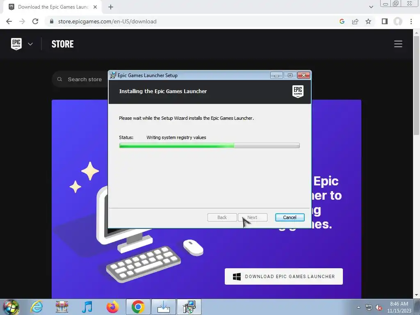Viewport: 420px width, 315px height.
Task: Click the installer icon in Setup title bar
Action: [113, 75]
